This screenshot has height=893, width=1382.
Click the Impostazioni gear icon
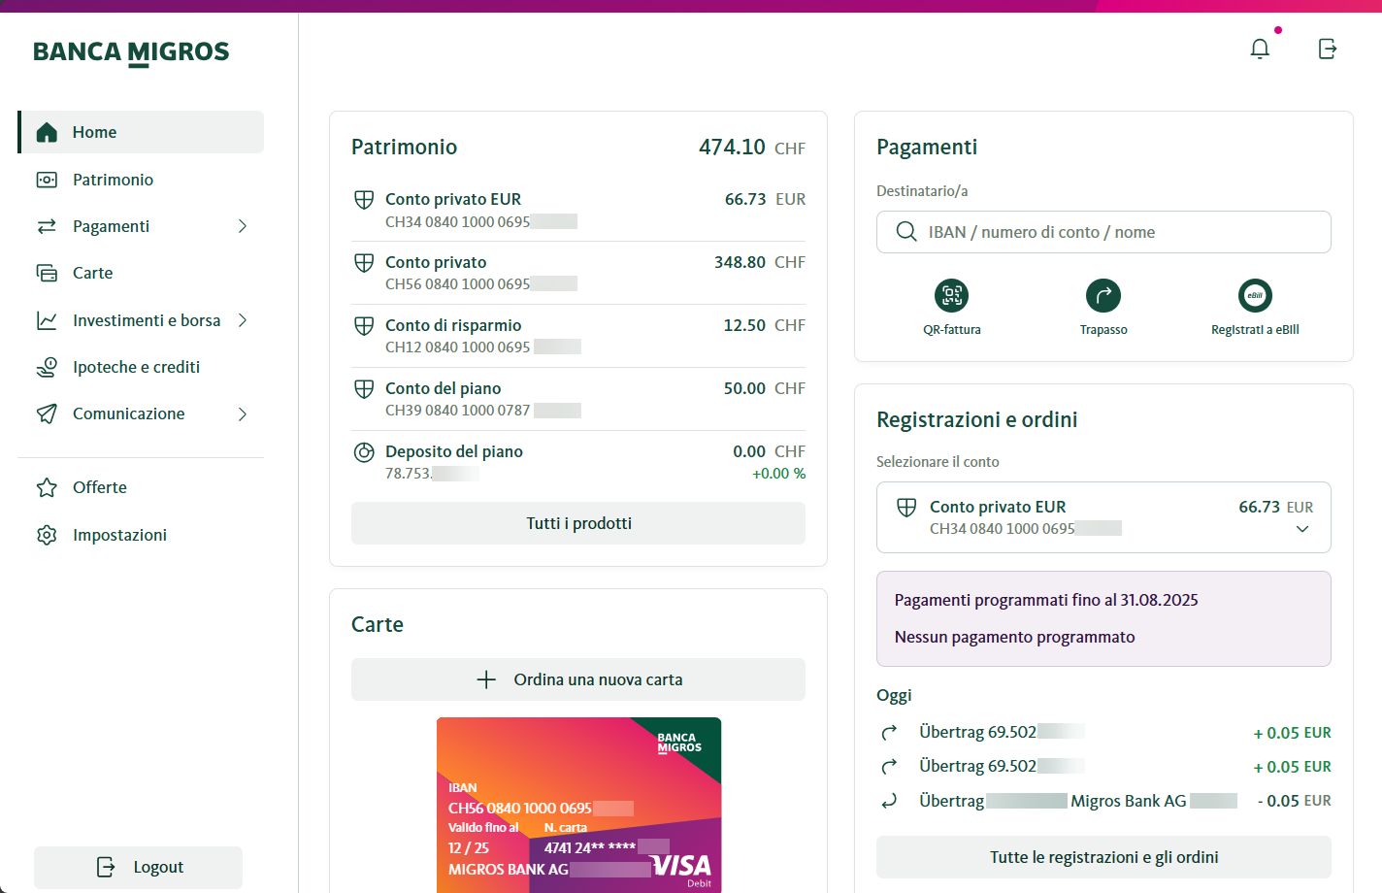tap(47, 535)
